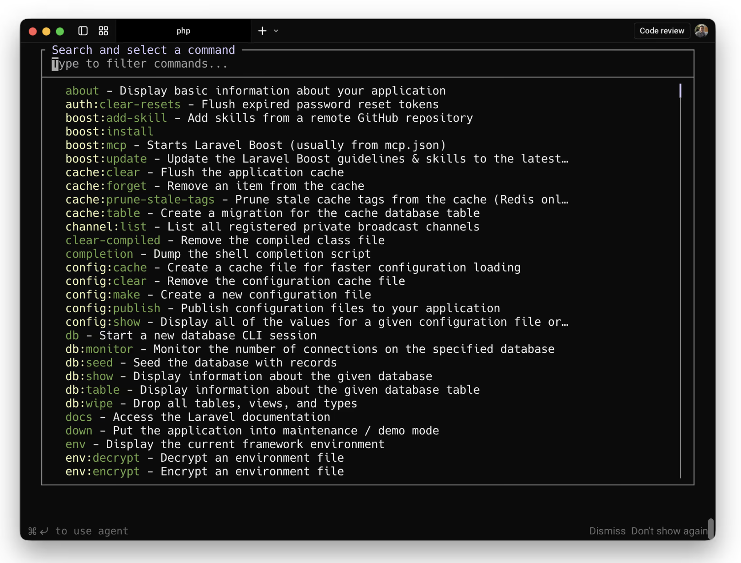Toggle the sidebar panel icon
This screenshot has height=563, width=741.
[x=83, y=31]
